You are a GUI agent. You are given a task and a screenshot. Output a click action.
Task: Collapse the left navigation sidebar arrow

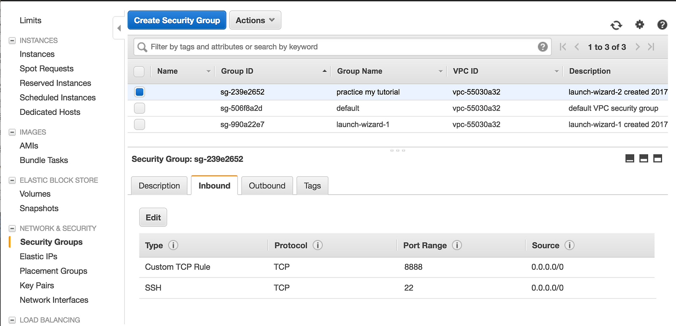pyautogui.click(x=119, y=28)
